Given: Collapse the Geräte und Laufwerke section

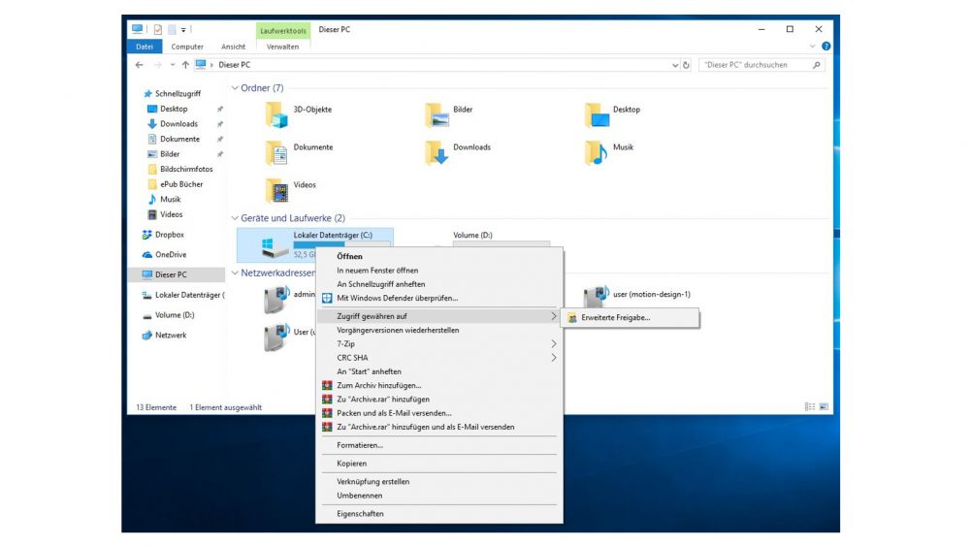Looking at the screenshot, I should pyautogui.click(x=235, y=218).
